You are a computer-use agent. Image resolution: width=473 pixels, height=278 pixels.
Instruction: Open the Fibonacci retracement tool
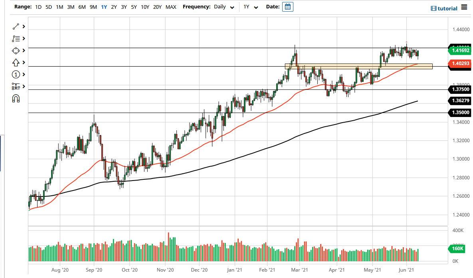(x=16, y=38)
